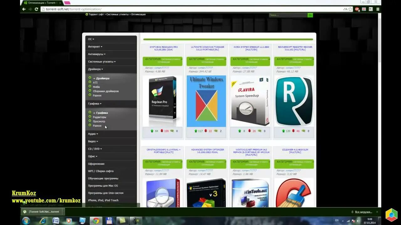Bookmark this page with the star icon
The image size is (401, 225).
point(350,9)
